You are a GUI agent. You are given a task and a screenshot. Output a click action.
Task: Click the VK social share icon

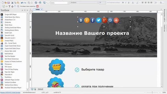pos(81,20)
